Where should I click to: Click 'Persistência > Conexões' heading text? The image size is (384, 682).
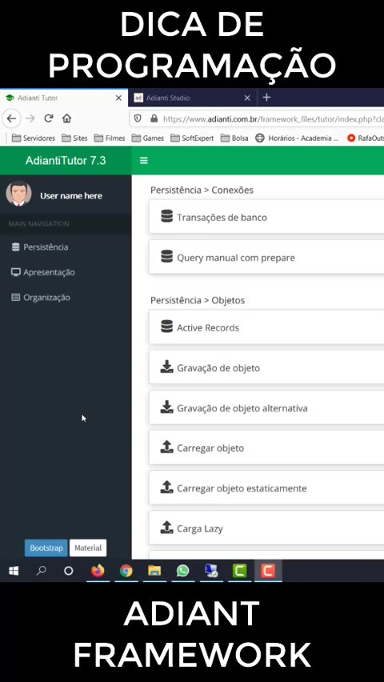click(x=202, y=190)
